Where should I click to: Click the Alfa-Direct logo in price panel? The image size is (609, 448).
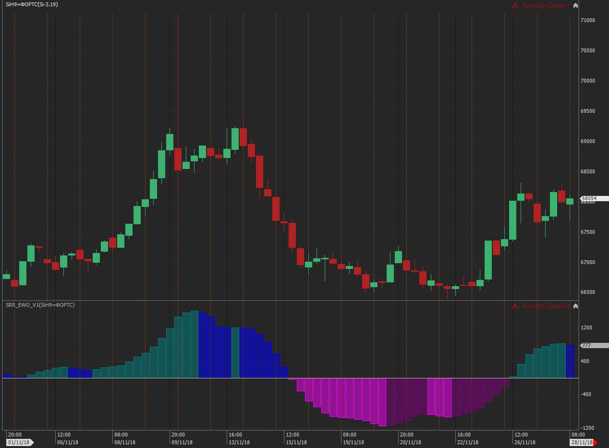541,5
